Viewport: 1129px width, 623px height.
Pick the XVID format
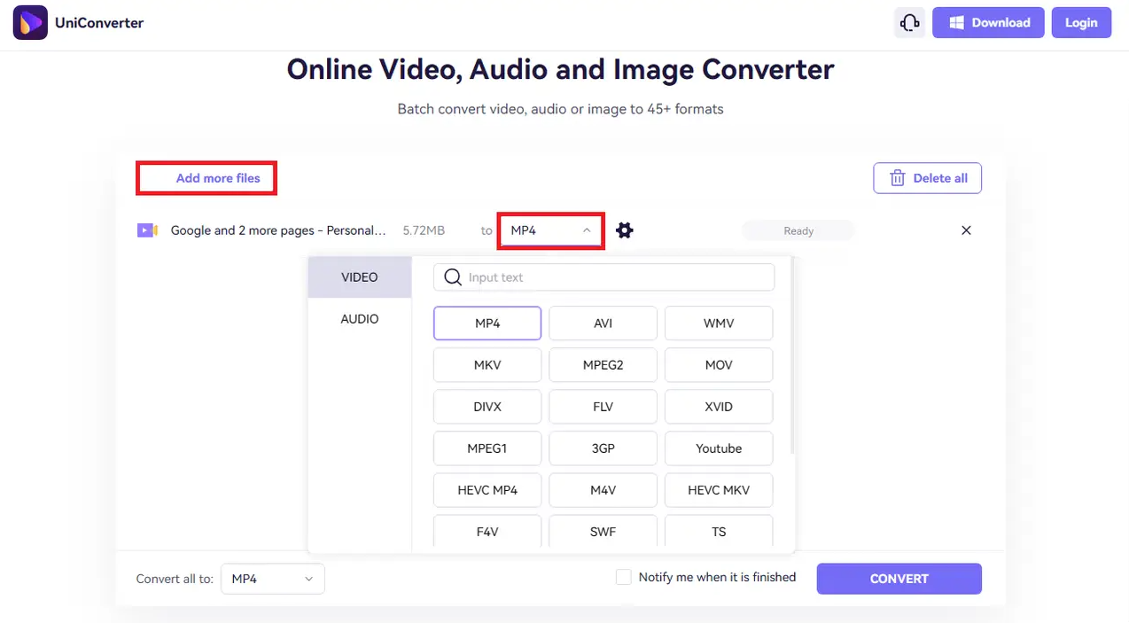719,407
